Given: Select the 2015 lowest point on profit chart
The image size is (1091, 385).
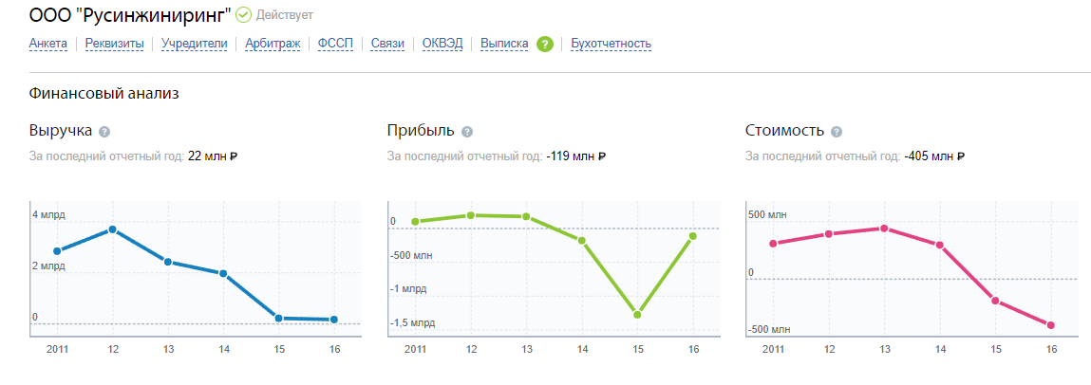Looking at the screenshot, I should (x=636, y=315).
